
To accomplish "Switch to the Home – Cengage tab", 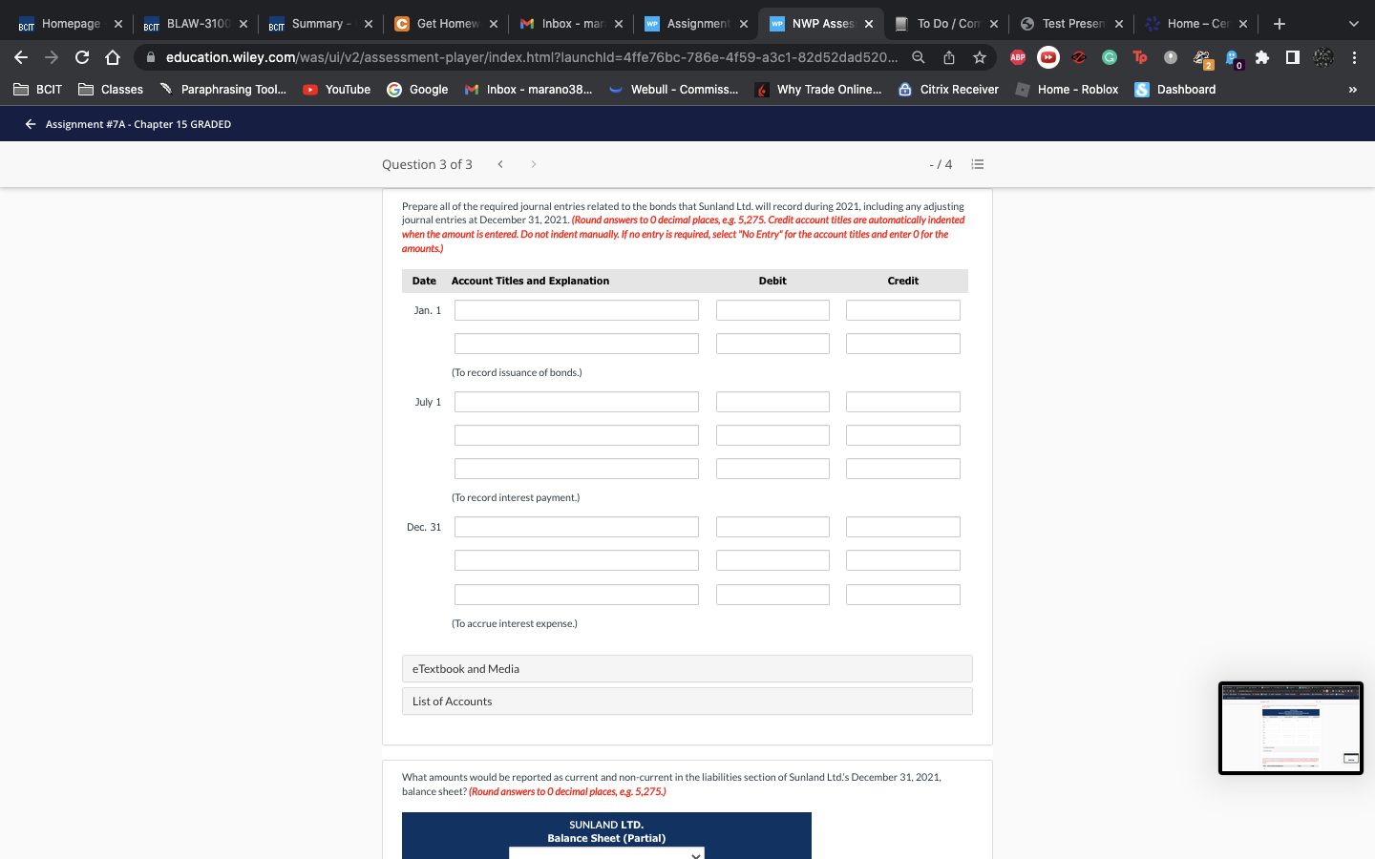I will pos(1196,24).
